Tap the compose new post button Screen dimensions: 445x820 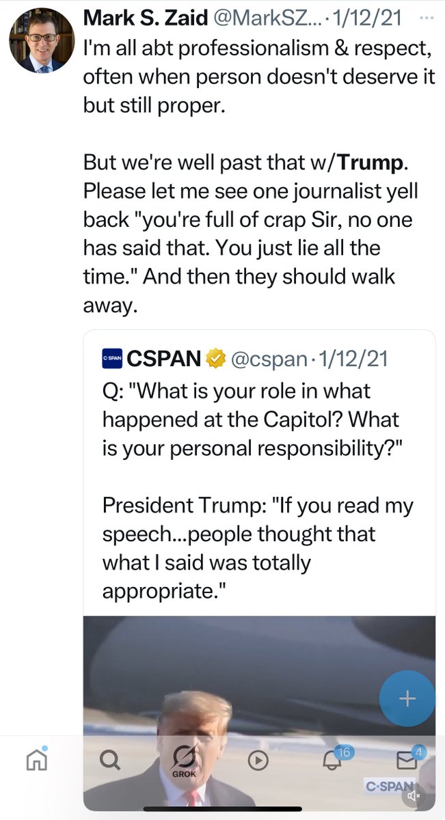[x=407, y=698]
